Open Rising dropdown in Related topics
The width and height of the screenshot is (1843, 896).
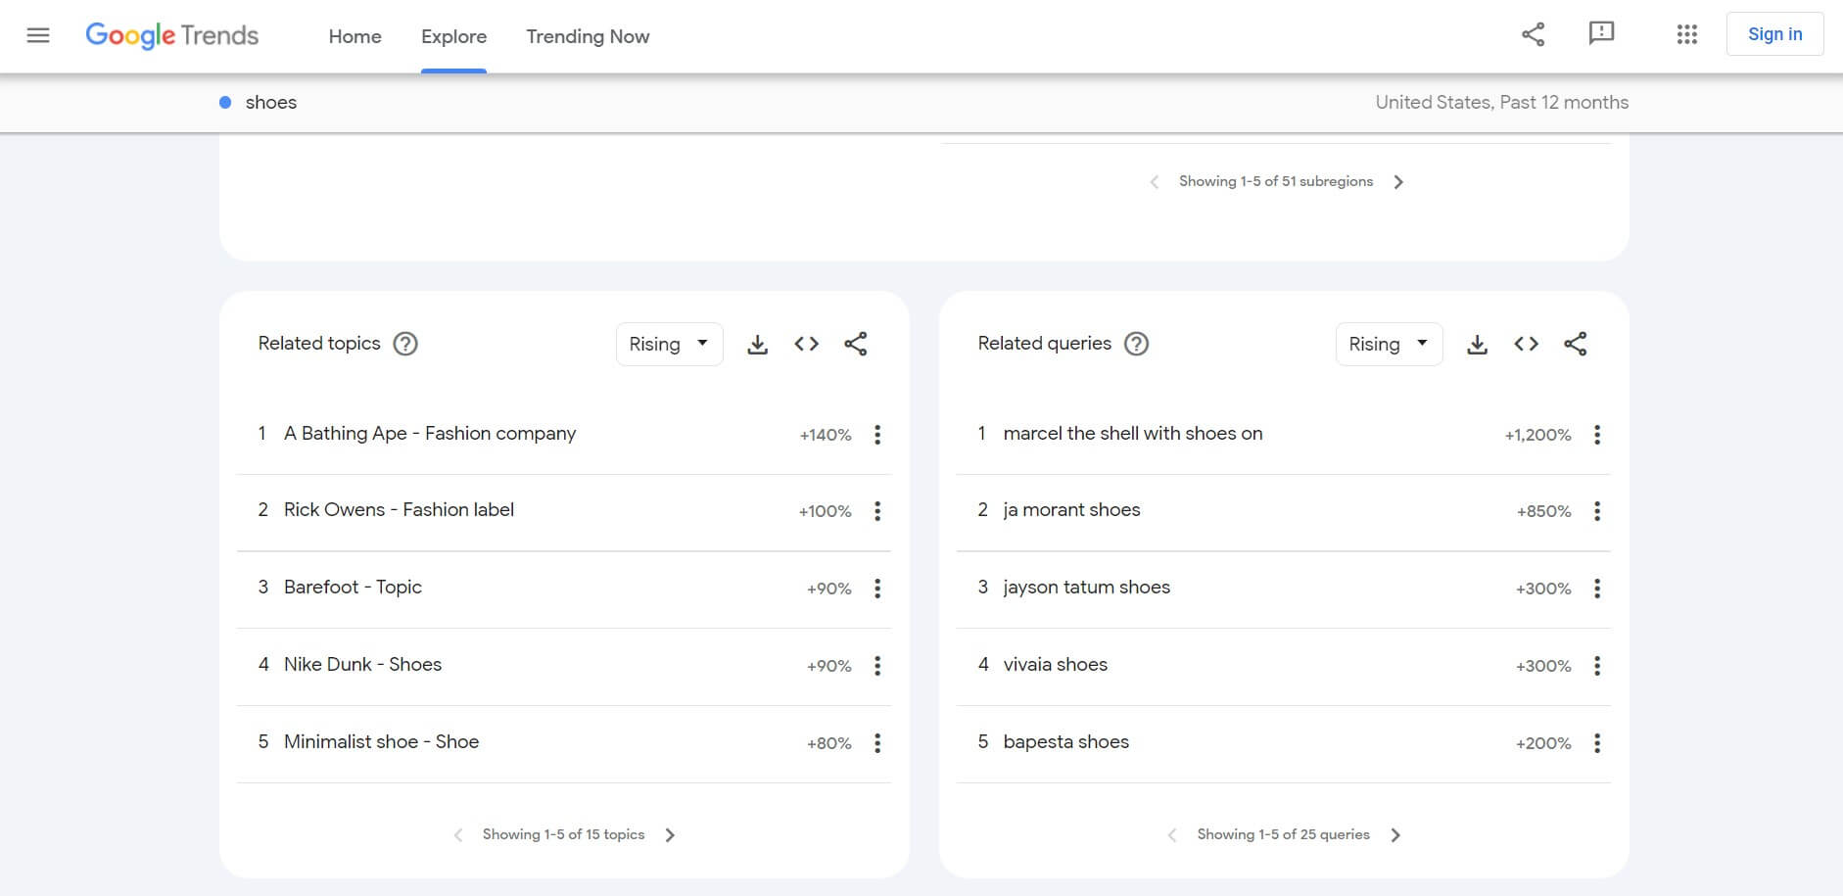coord(669,344)
